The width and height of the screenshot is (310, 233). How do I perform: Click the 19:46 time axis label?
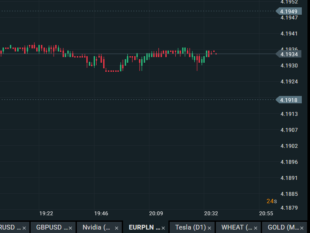coord(101,214)
